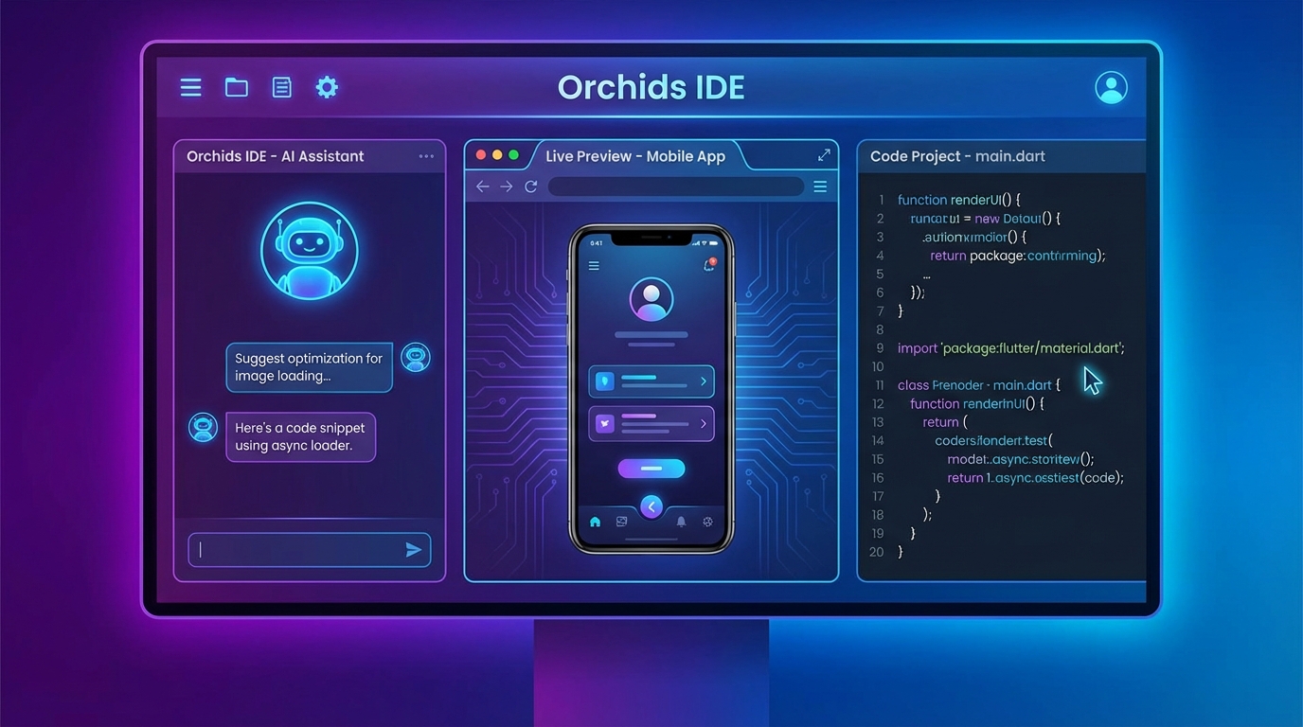Click the robot AI assistant avatar

(x=310, y=249)
